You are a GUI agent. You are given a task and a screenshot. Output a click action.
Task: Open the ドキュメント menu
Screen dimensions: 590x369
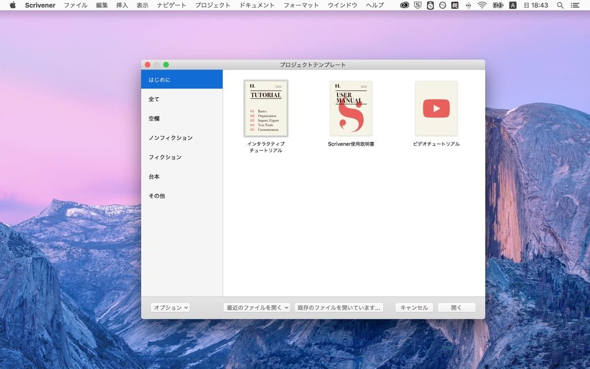pos(256,5)
